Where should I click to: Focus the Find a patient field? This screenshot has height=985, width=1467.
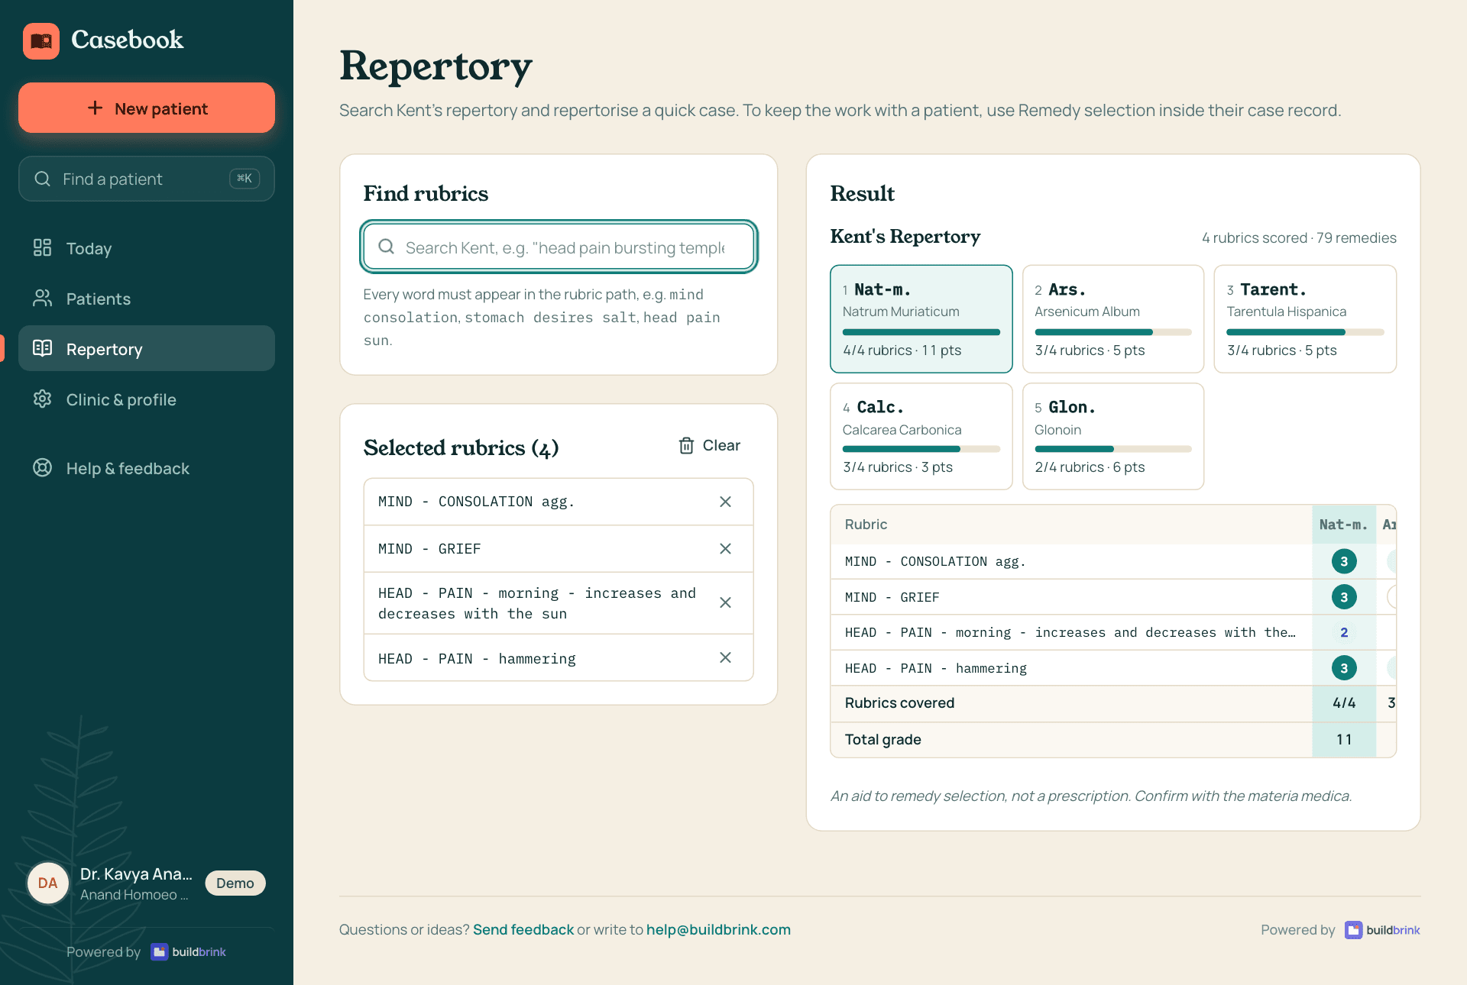coord(147,179)
